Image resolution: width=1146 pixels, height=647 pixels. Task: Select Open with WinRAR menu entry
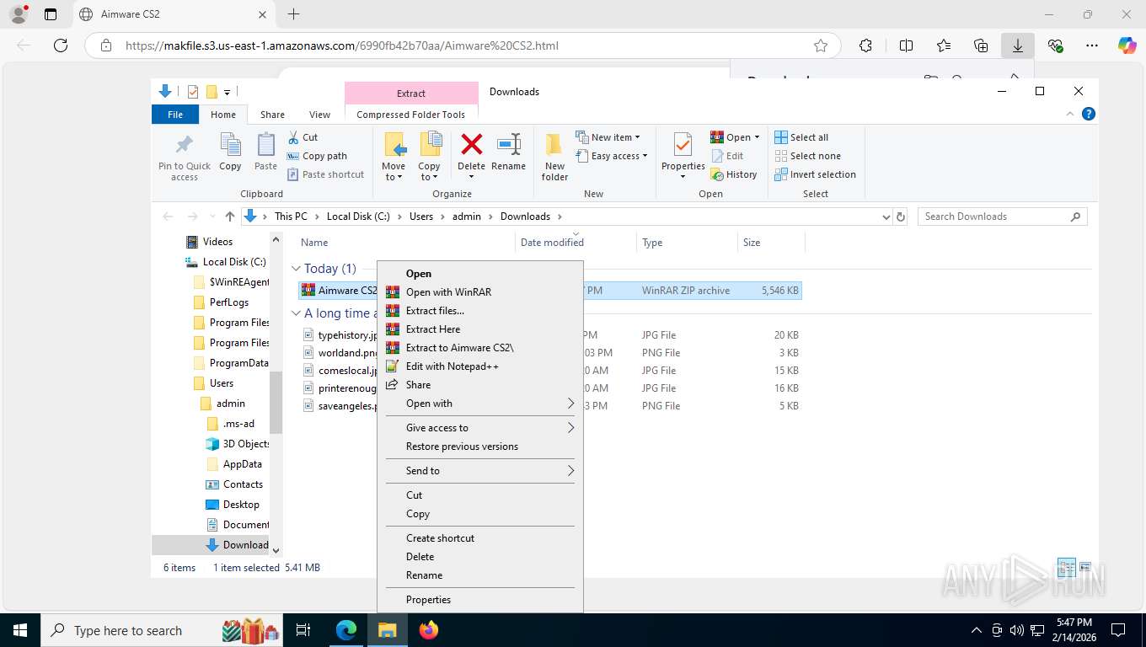479,291
